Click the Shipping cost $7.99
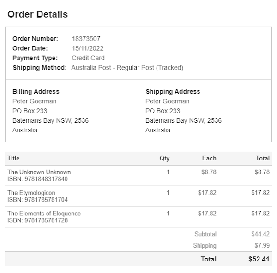Screen dimensions: 277x273 [261, 246]
